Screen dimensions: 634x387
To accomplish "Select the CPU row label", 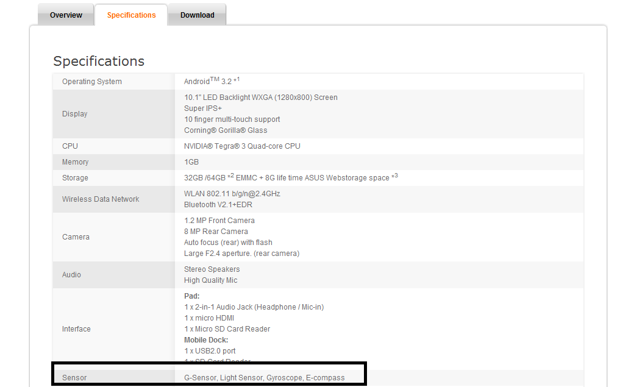I will pos(70,146).
